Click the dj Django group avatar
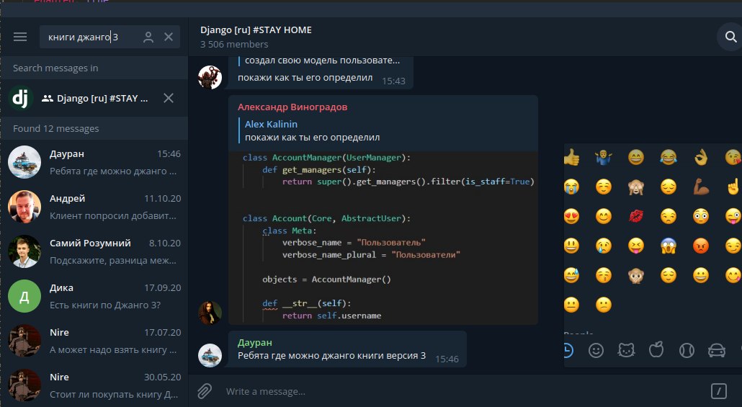 [20, 98]
